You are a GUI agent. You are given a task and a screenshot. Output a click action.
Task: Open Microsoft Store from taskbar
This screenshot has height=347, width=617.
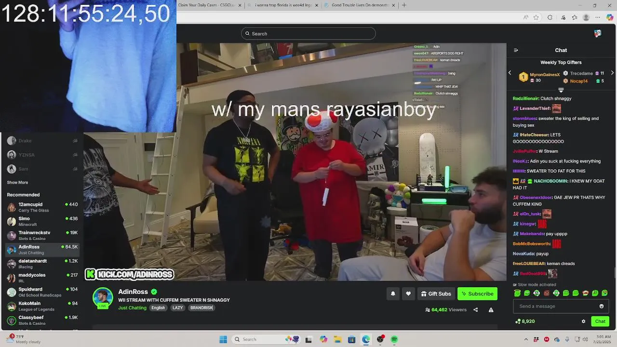pos(352,339)
